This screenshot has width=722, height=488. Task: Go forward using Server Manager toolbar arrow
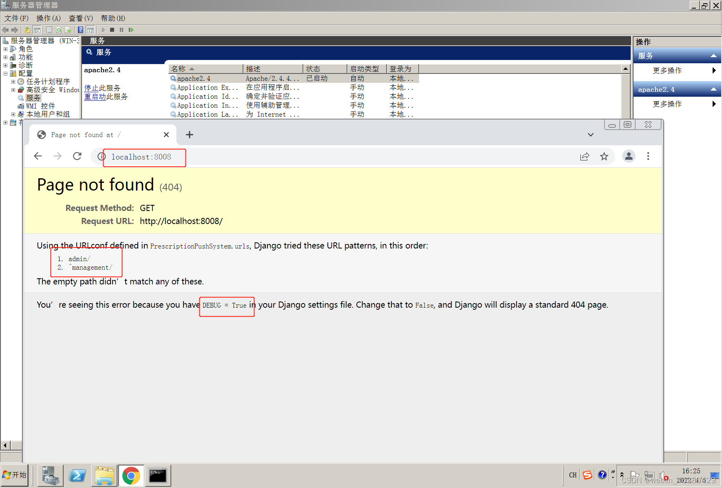click(x=15, y=30)
